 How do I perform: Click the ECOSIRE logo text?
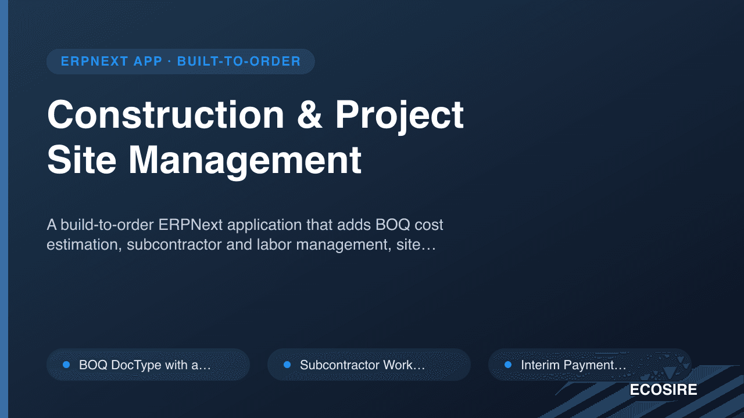663,390
